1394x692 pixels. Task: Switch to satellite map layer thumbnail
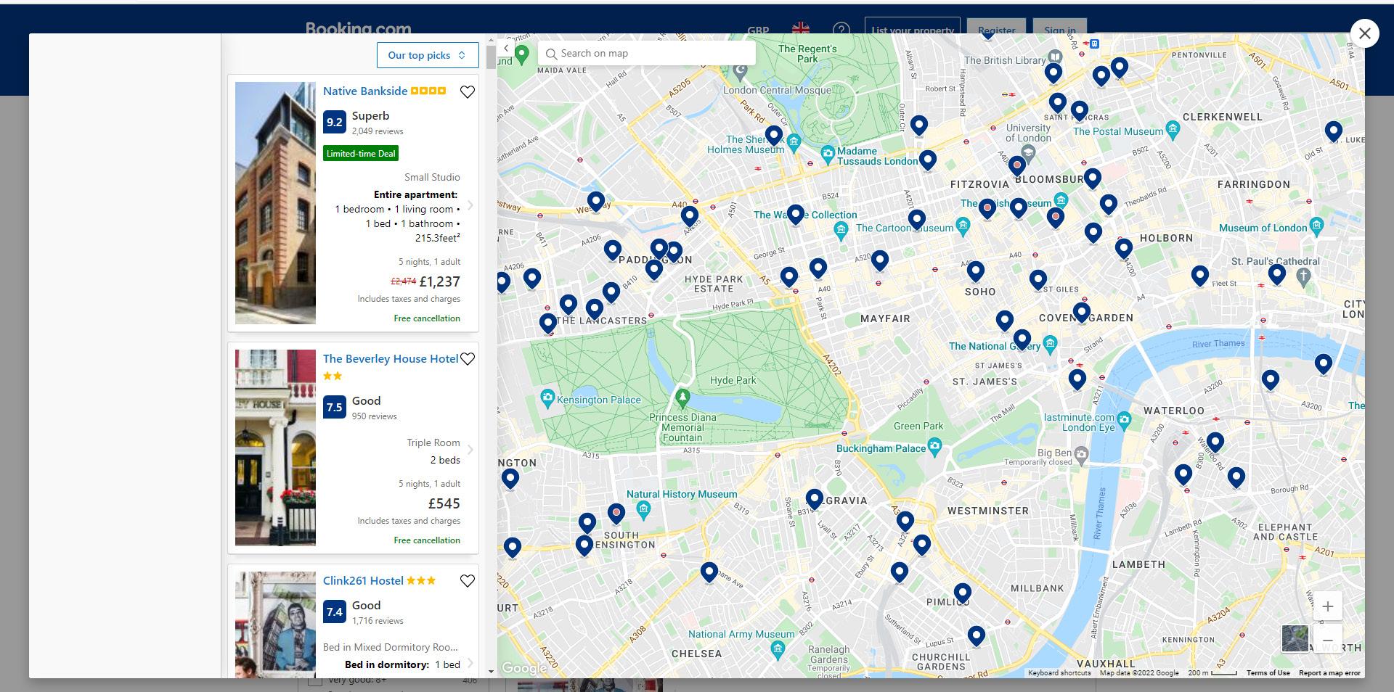(x=1295, y=639)
